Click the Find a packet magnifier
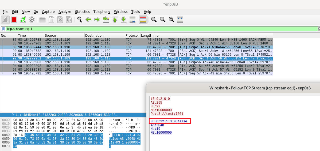The width and height of the screenshot is (320, 151). tap(79, 20)
